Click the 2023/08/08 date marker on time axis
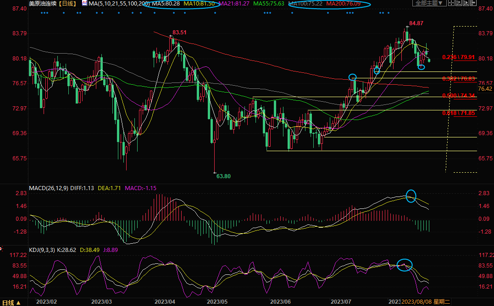This screenshot has height=306, width=494. (416, 302)
